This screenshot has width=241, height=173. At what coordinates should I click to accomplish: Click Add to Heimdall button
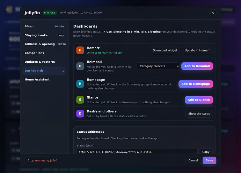tap(197, 66)
